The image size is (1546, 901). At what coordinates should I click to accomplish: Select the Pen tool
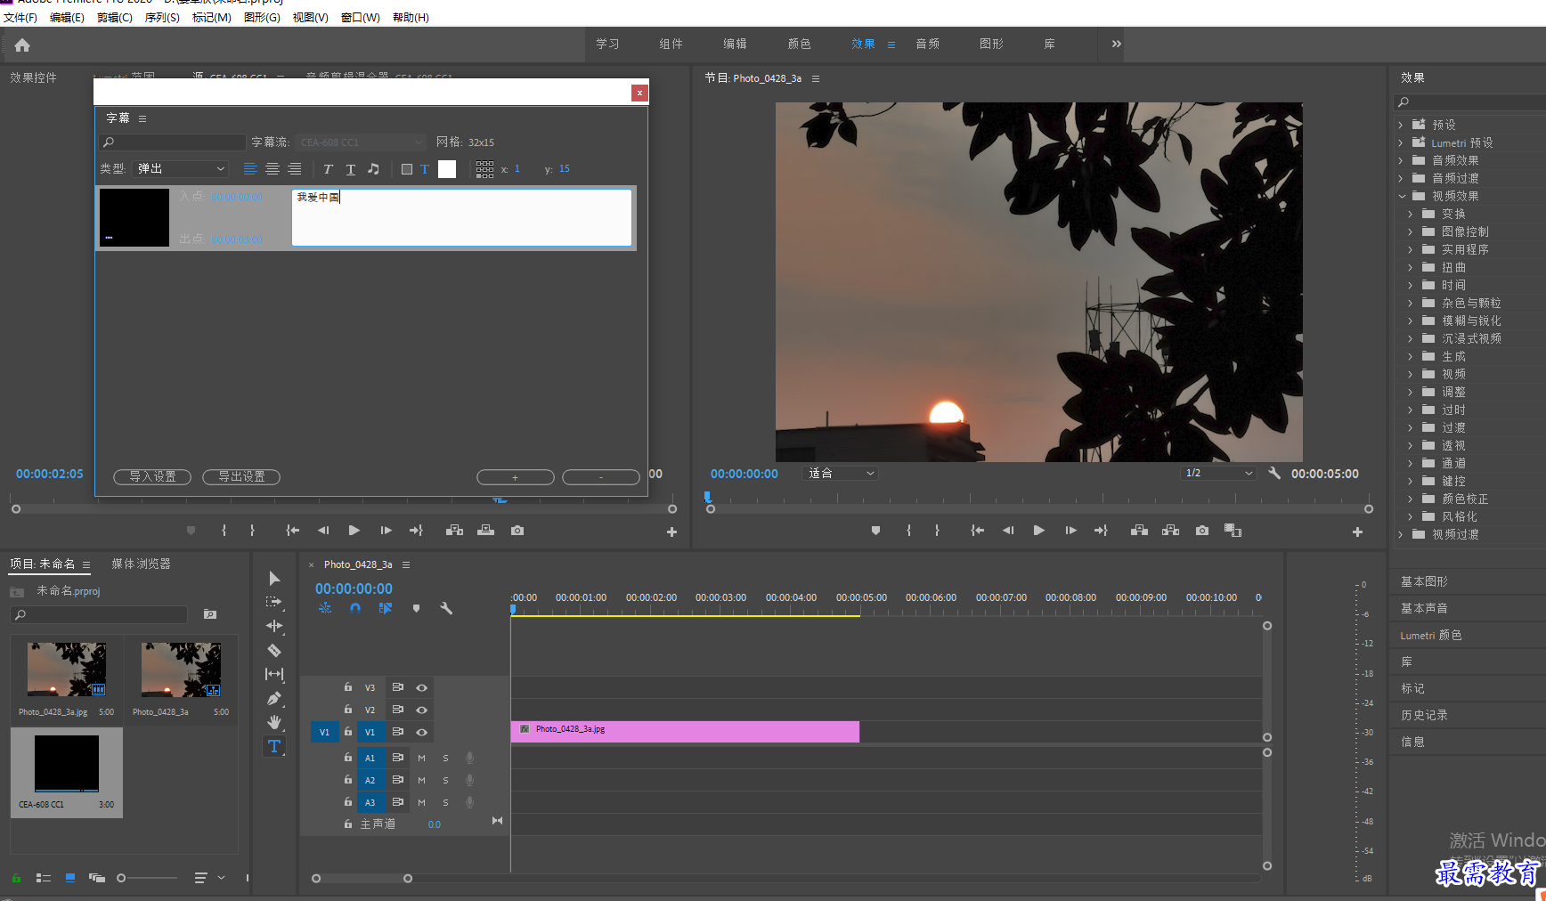point(274,698)
